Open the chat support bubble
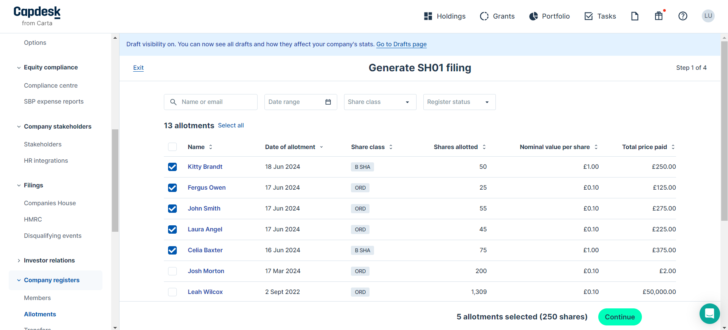The width and height of the screenshot is (728, 330). point(709,314)
